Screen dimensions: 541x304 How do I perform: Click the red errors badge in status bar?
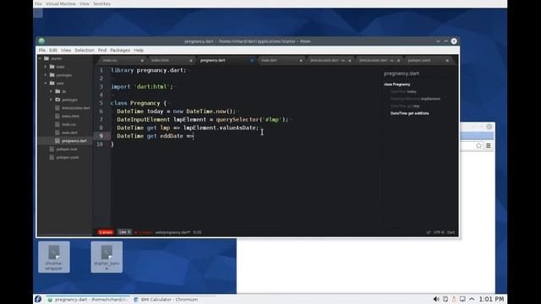[106, 232]
